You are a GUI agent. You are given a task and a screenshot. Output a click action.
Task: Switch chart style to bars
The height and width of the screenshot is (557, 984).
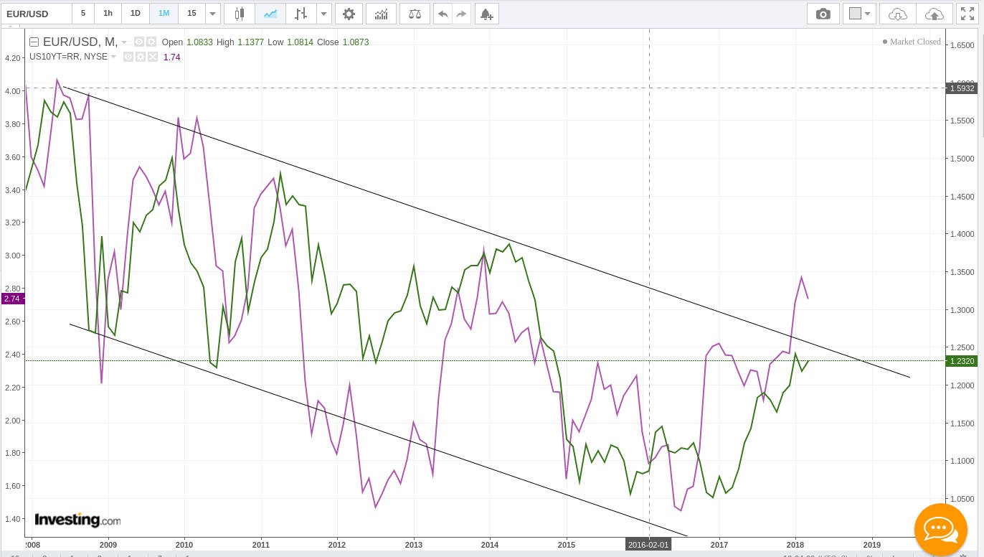[x=301, y=14]
